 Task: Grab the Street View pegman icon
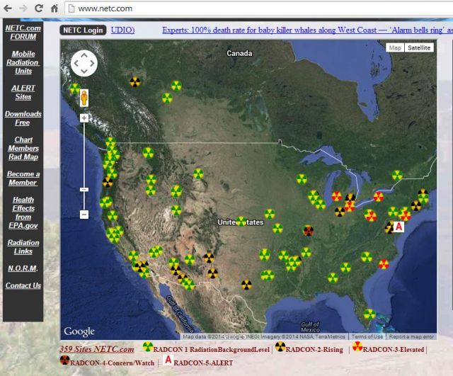point(84,97)
